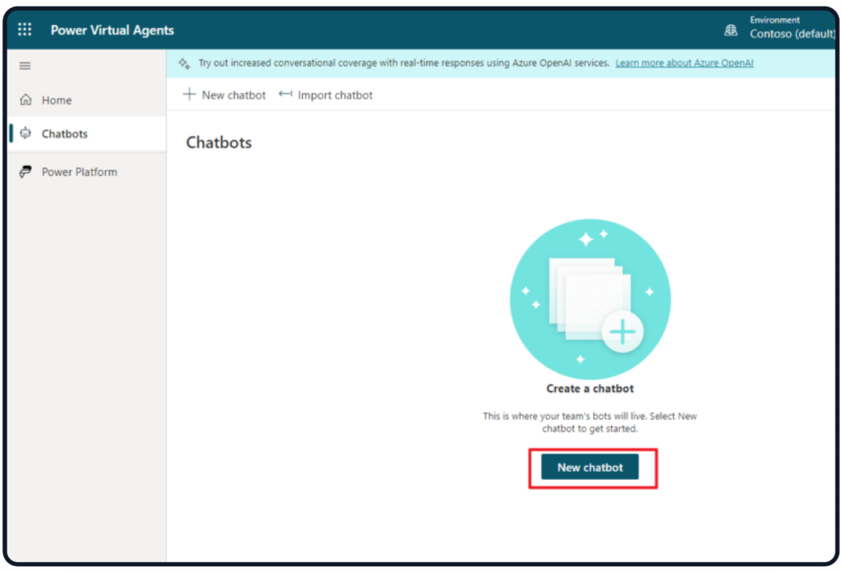
Task: Open the Learn more about Azure OpenAI link
Action: pos(684,62)
